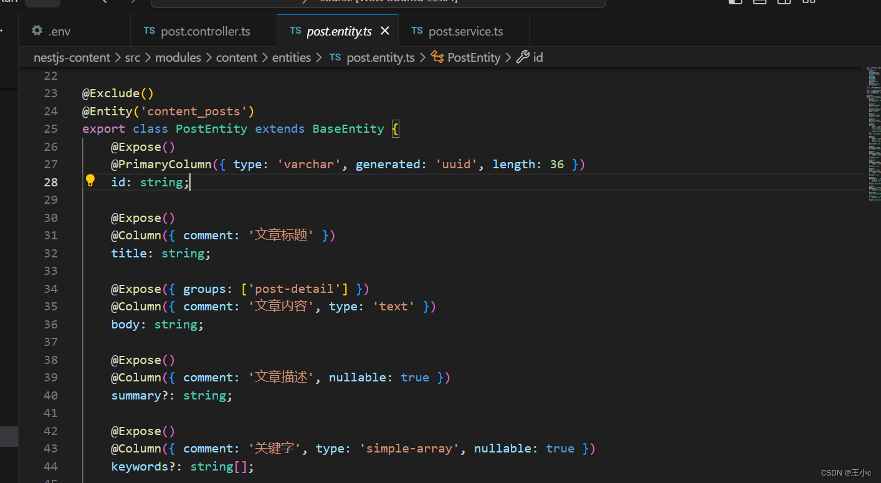Open the lightbulb quick-fix on line 28
The image size is (881, 483).
tap(90, 181)
